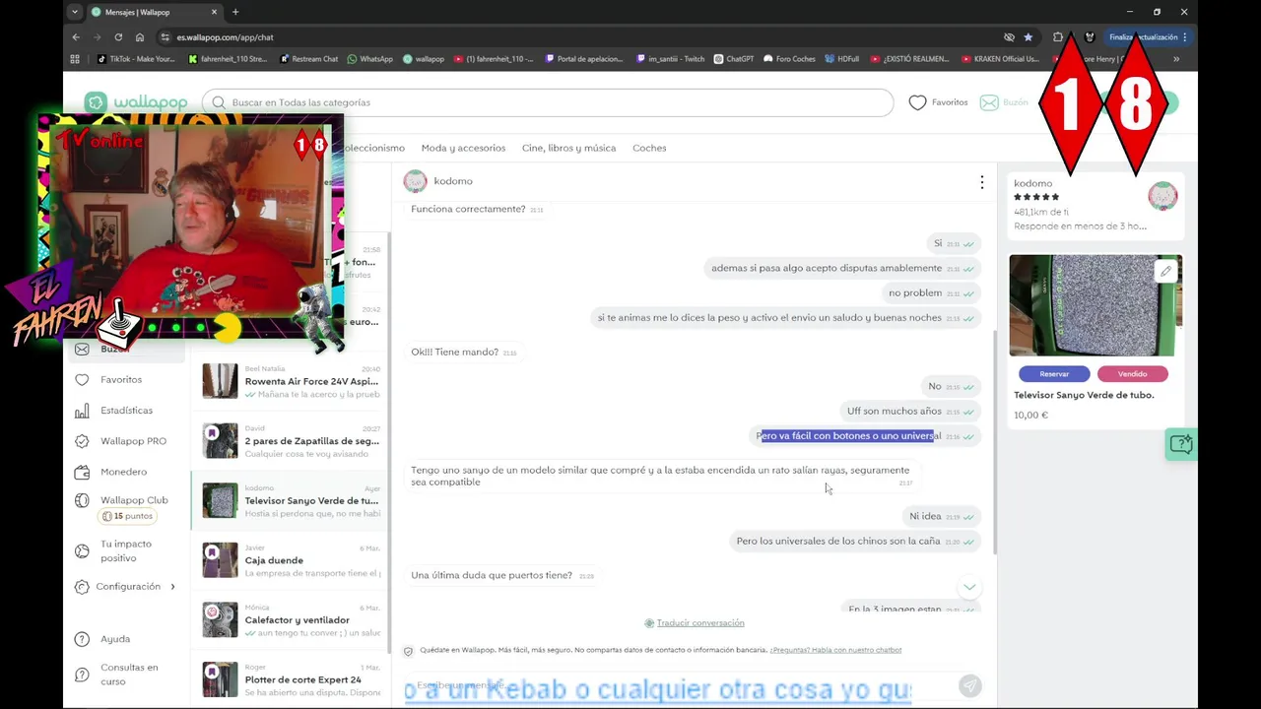Expand Configuración submenu chevron

pyautogui.click(x=172, y=587)
